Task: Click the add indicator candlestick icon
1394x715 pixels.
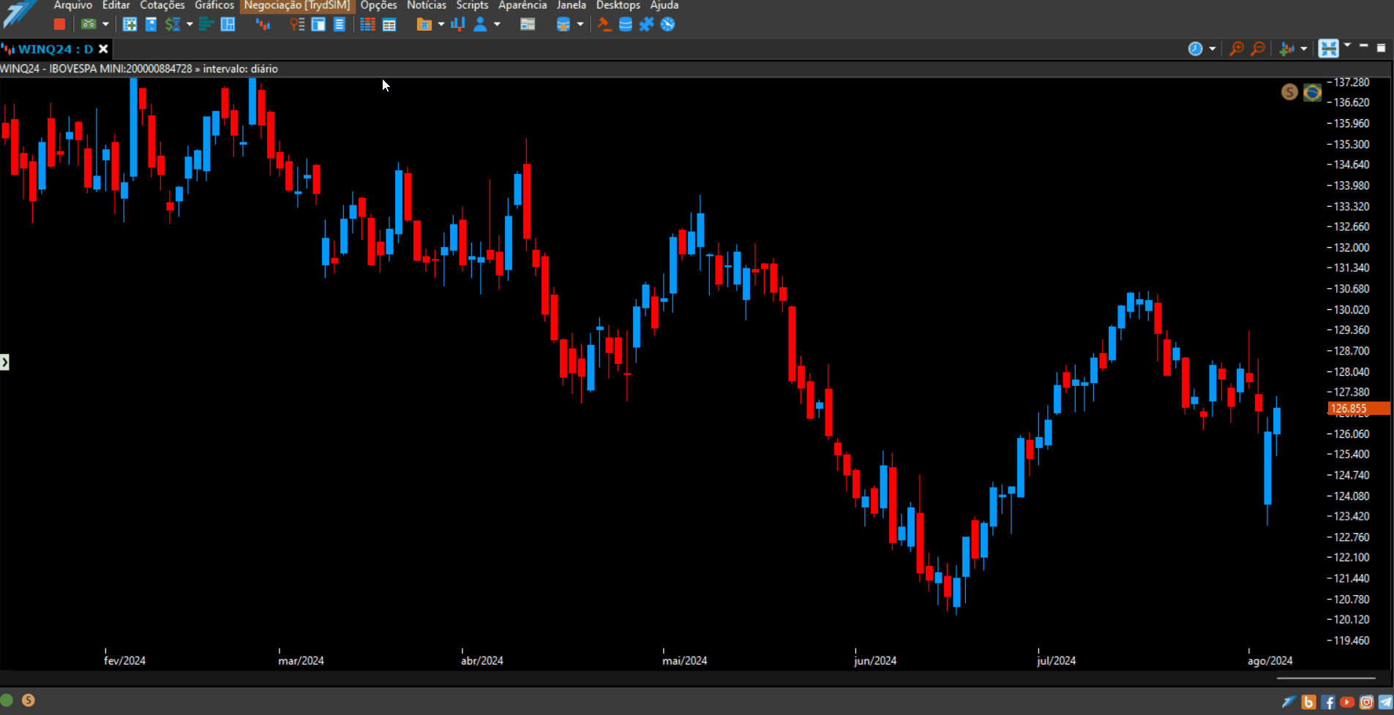Action: [x=1286, y=49]
